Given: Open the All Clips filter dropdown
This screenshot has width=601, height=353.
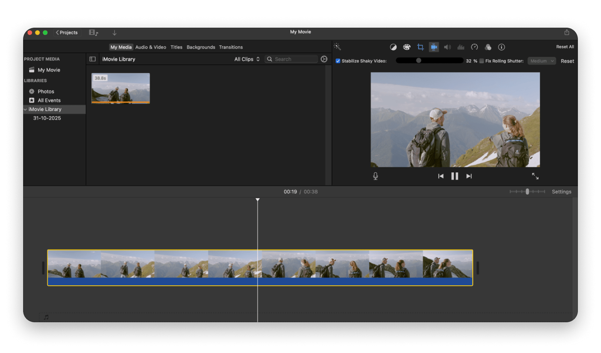Looking at the screenshot, I should coord(247,59).
